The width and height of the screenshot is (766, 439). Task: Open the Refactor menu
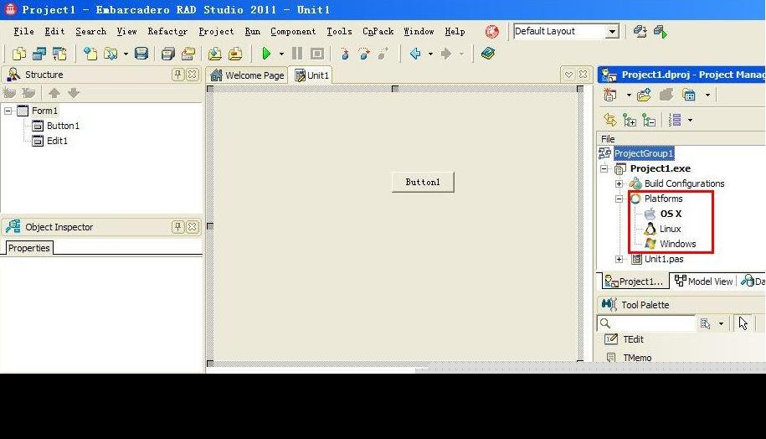pyautogui.click(x=167, y=32)
